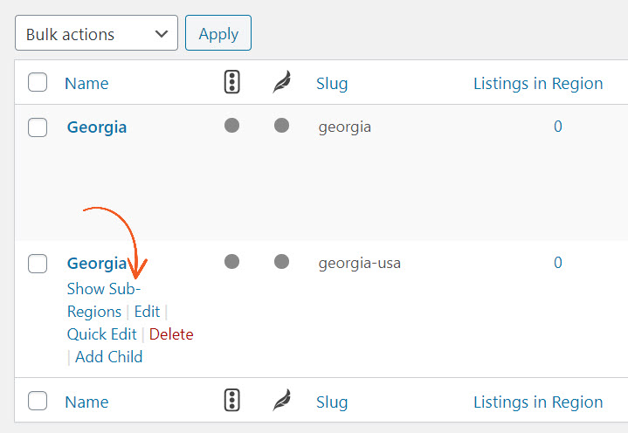Check the first Georgia row checkbox
The height and width of the screenshot is (433, 628).
click(x=38, y=127)
